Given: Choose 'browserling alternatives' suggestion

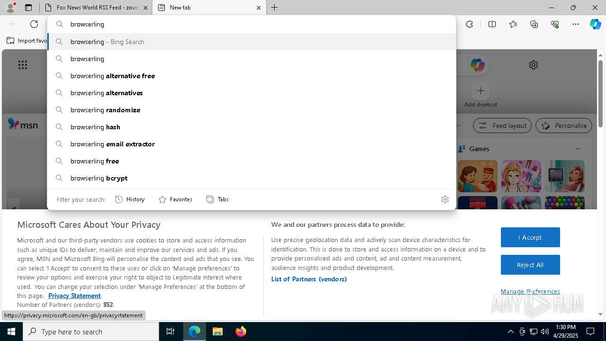Looking at the screenshot, I should [x=251, y=93].
